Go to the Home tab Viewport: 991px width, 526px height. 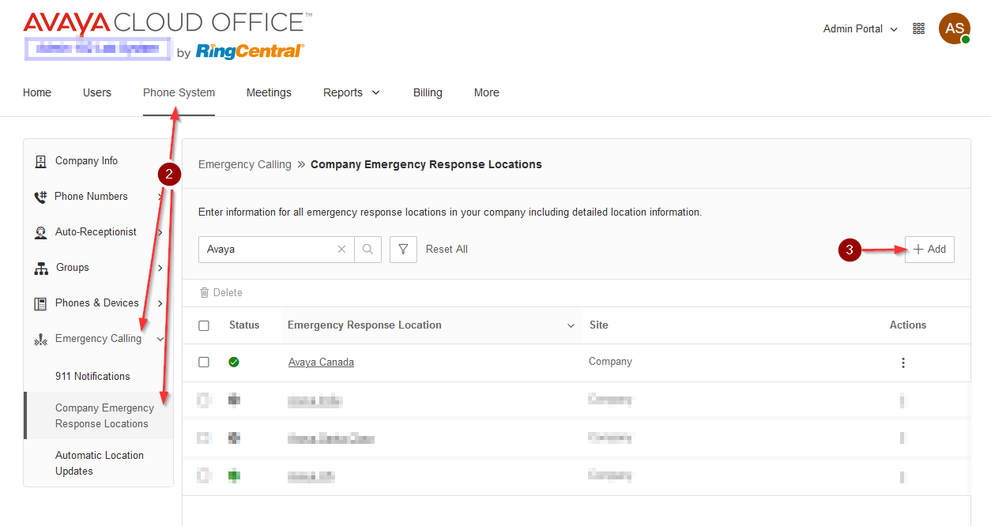coord(37,92)
